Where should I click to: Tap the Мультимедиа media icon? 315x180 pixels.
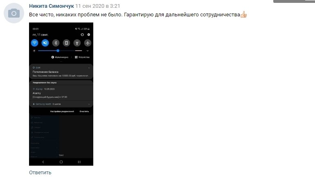tap(53, 57)
